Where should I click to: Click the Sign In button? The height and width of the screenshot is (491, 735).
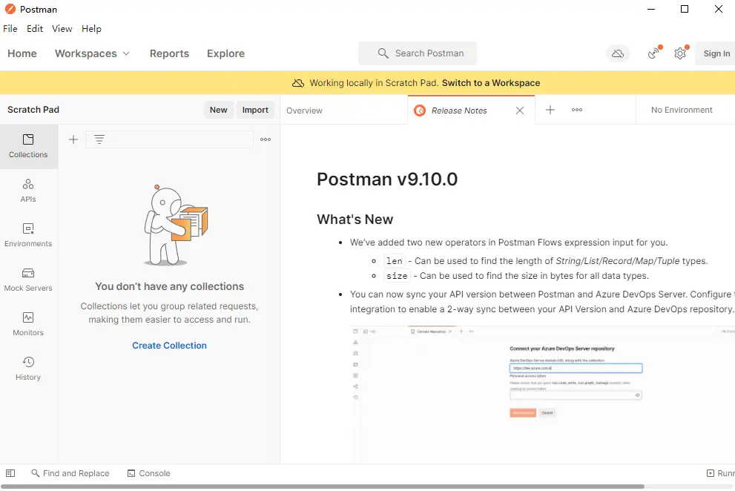[x=716, y=53]
